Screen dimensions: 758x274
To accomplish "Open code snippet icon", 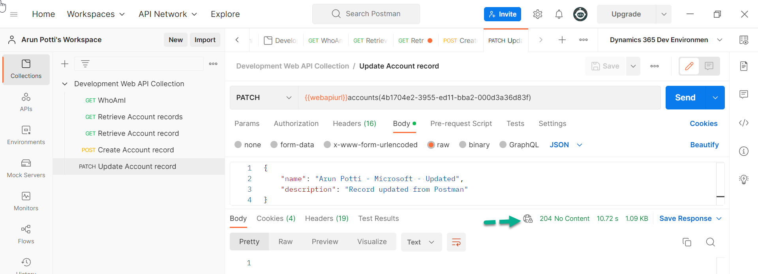I will click(744, 123).
